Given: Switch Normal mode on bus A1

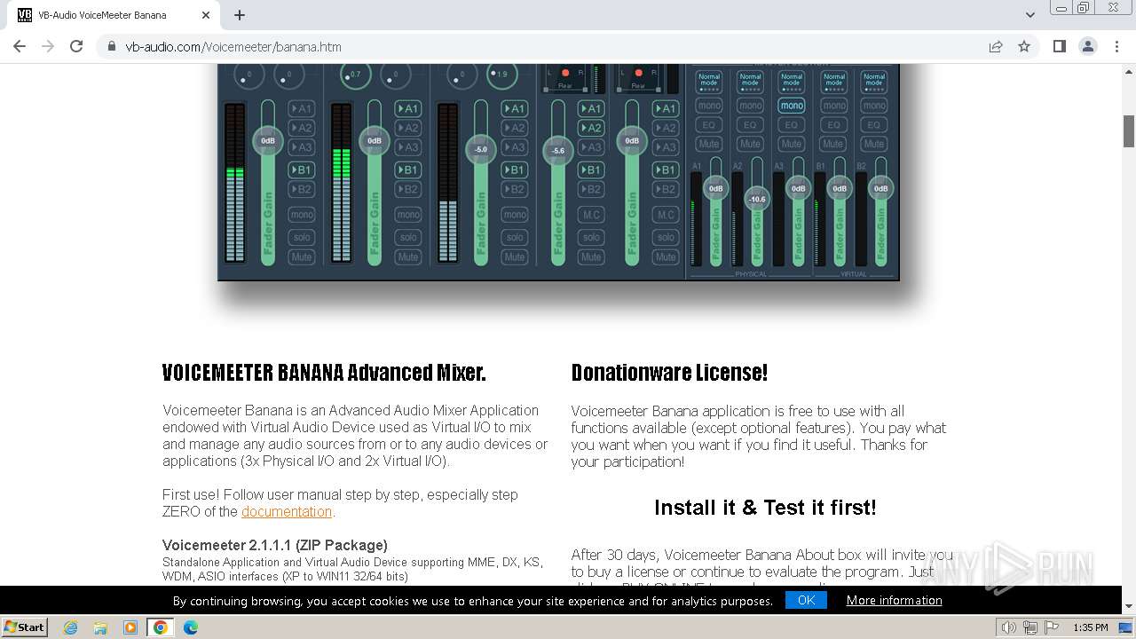Looking at the screenshot, I should pyautogui.click(x=709, y=82).
